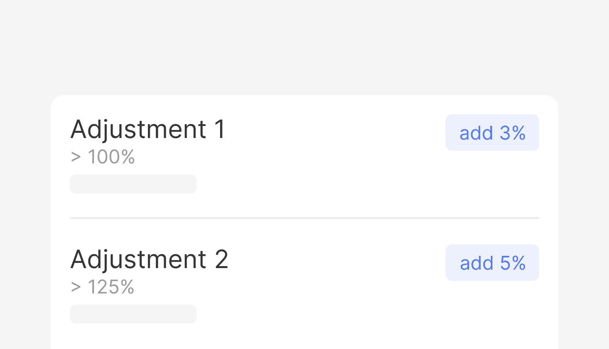Click the divider line between the adjustments
The height and width of the screenshot is (349, 609).
pyautogui.click(x=304, y=218)
